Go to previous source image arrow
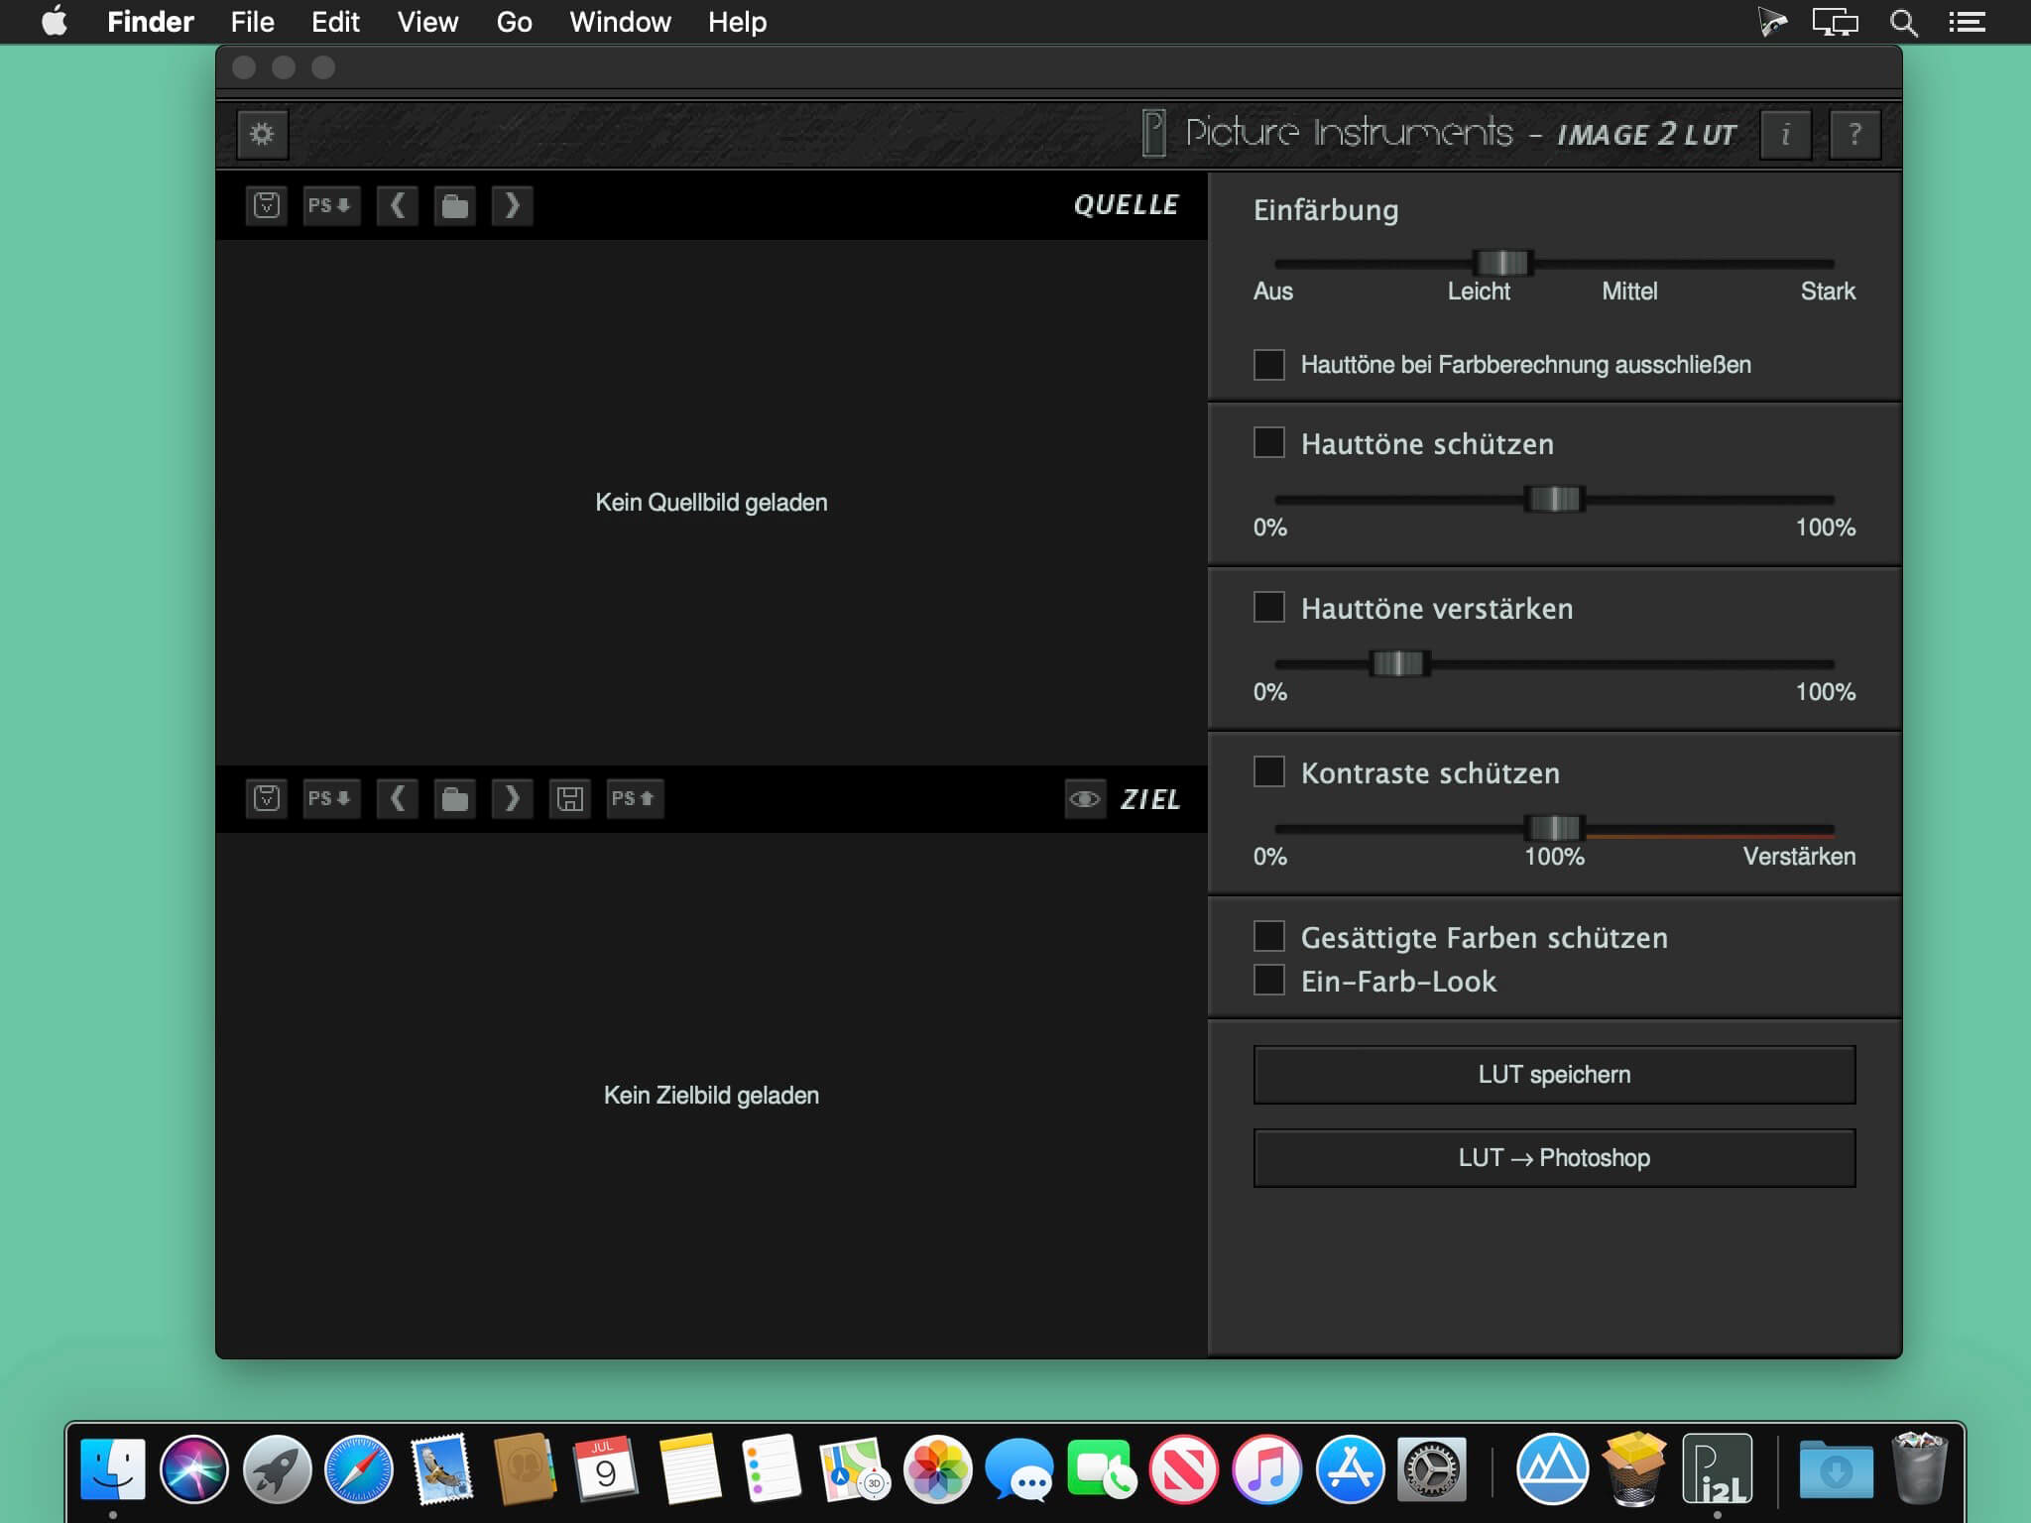Image resolution: width=2031 pixels, height=1523 pixels. click(397, 205)
